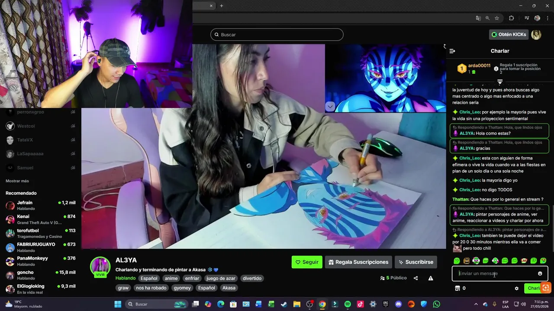Screen dimensions: 554x311
Task: Open the Chrome extensions puzzle icon
Action: (512, 18)
